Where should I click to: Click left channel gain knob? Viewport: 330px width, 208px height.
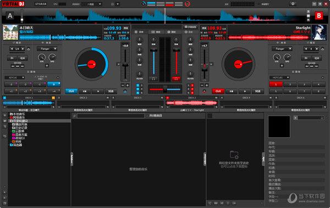pos(153,40)
